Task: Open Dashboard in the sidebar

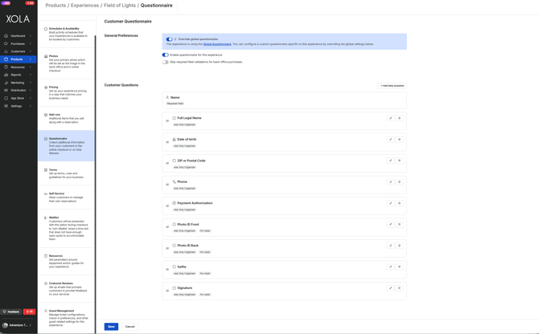Action: 18,35
